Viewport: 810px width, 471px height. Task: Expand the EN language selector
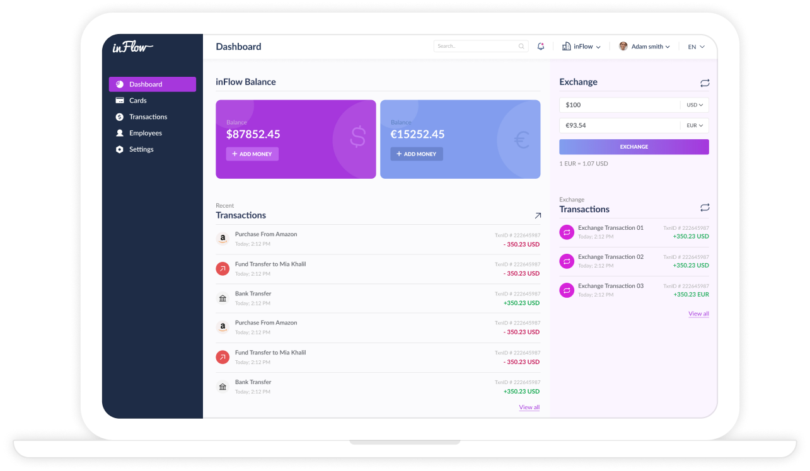(696, 47)
